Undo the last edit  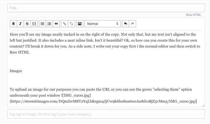coord(125,24)
